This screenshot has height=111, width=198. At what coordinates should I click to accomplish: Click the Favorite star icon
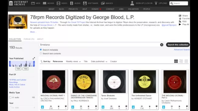coord(180,18)
